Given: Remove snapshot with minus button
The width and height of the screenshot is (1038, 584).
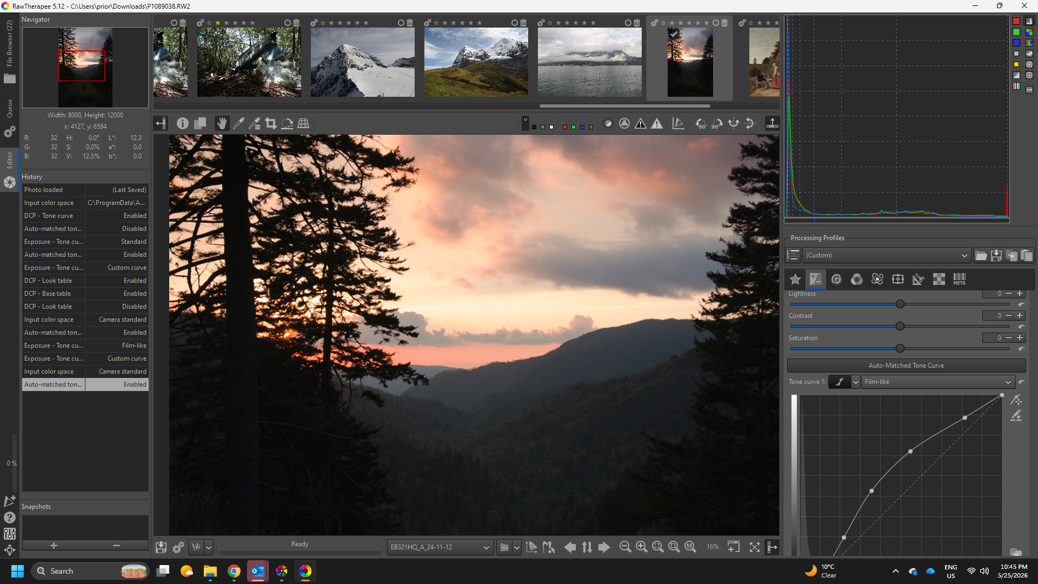Looking at the screenshot, I should pyautogui.click(x=116, y=545).
